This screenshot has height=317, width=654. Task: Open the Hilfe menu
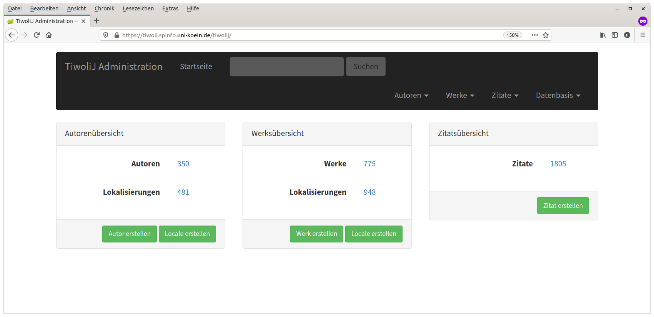click(193, 8)
